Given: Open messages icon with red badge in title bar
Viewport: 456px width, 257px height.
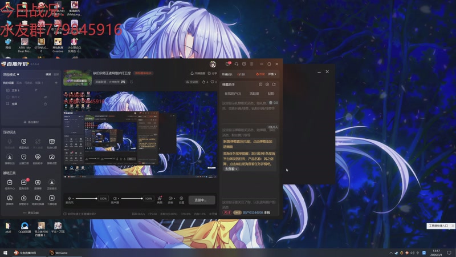Looking at the screenshot, I should (x=228, y=64).
